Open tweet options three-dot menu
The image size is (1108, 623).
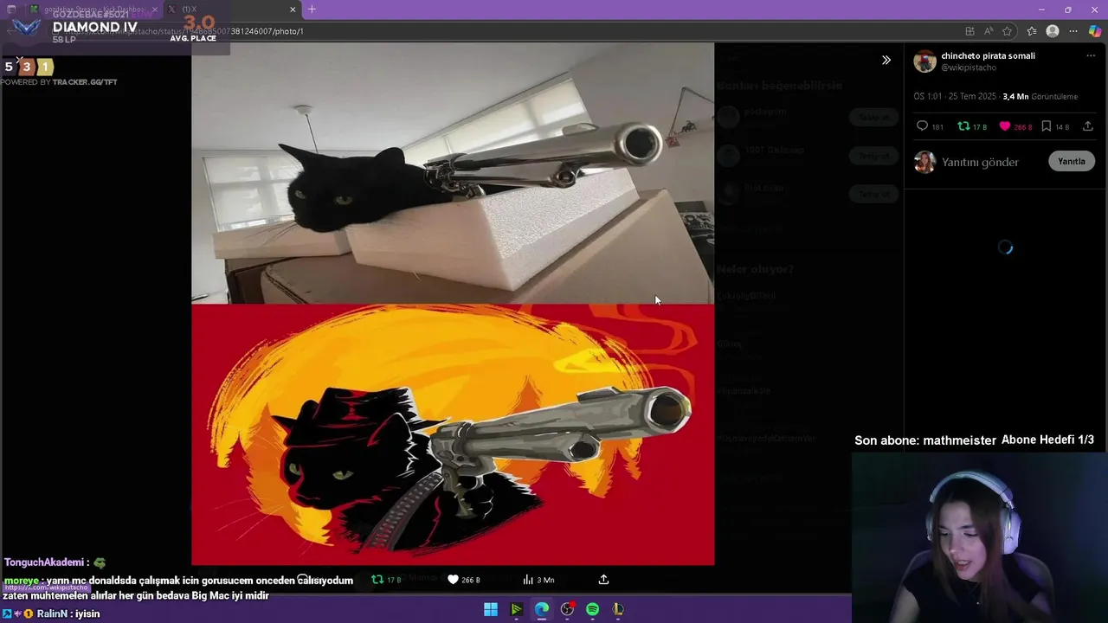pos(1091,55)
